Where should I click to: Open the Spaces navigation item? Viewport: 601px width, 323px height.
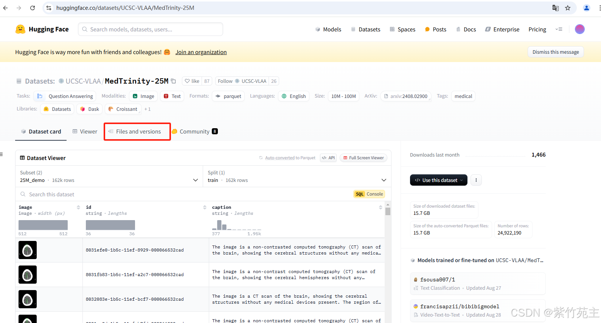click(402, 29)
